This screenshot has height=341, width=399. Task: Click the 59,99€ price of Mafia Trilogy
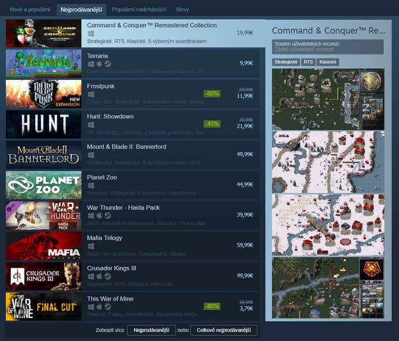pos(245,245)
